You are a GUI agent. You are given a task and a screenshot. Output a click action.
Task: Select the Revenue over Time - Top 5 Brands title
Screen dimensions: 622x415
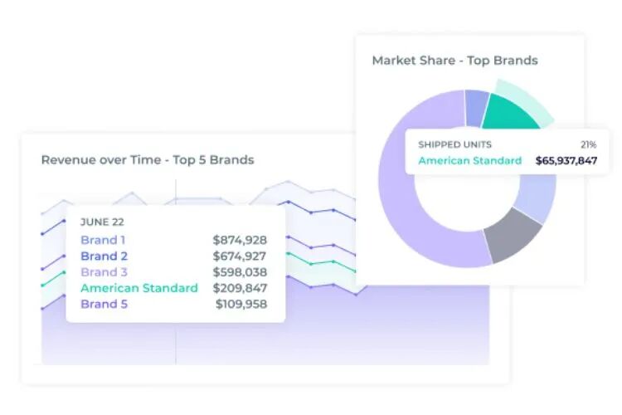[148, 159]
